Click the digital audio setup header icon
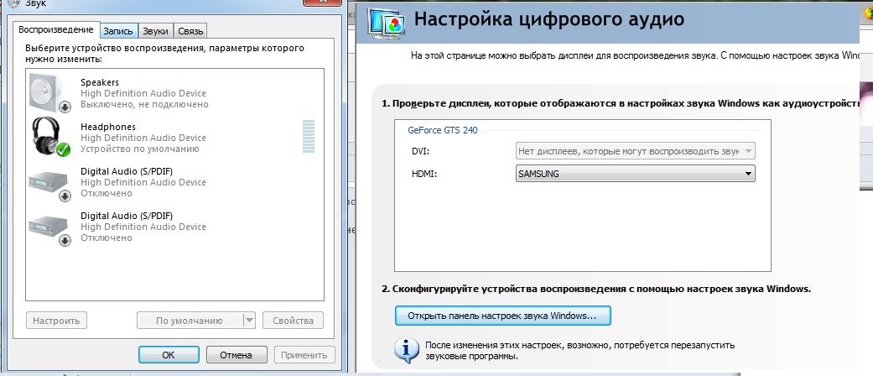The image size is (873, 376). click(x=384, y=20)
